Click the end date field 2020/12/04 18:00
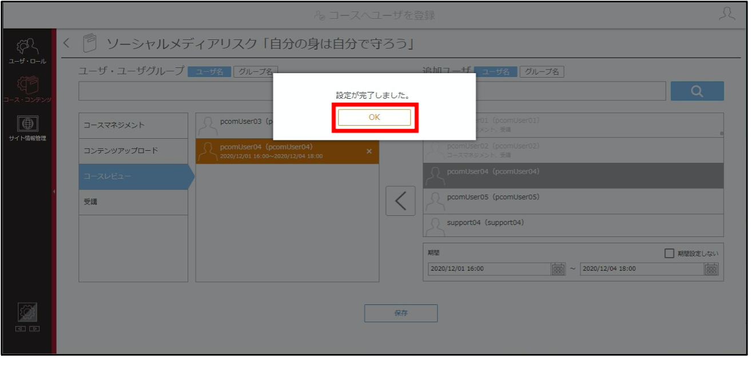 (642, 269)
